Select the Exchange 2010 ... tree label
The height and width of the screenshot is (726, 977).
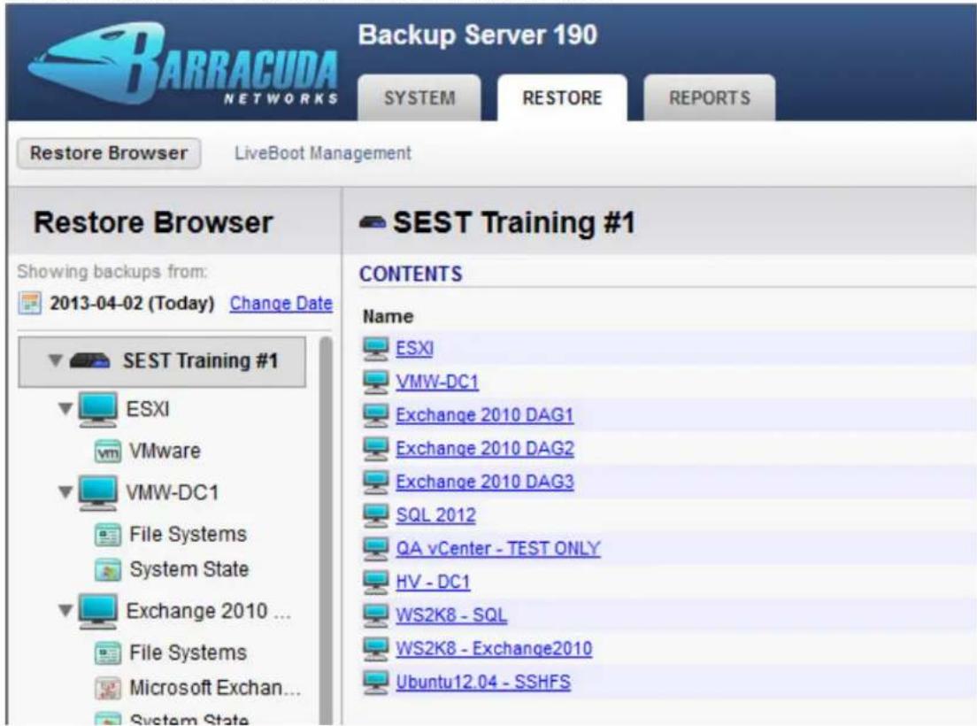pos(209,611)
